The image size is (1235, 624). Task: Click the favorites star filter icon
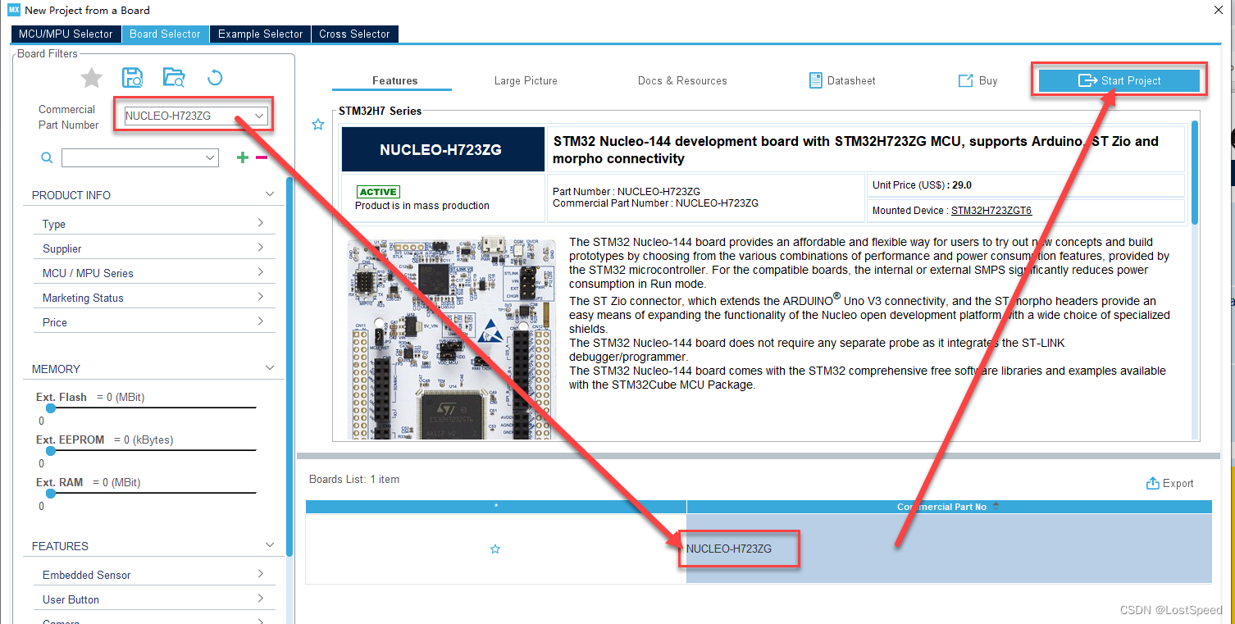coord(91,78)
